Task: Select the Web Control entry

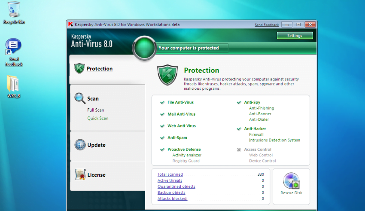Action: (261, 155)
